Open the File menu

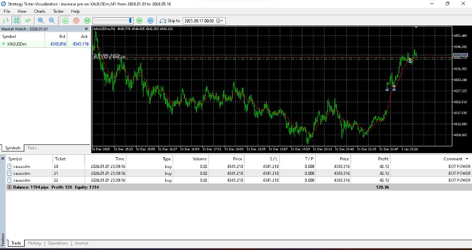(6, 11)
